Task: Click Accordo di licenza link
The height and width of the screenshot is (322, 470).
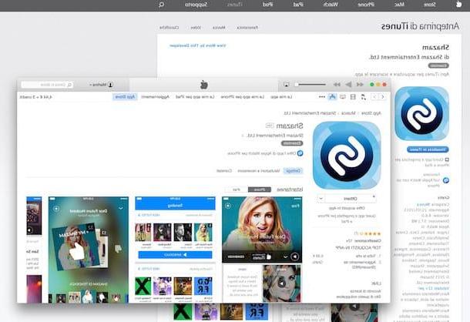Action: pyautogui.click(x=366, y=291)
